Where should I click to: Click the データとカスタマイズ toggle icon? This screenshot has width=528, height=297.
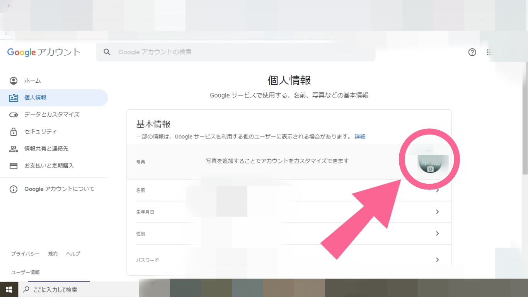[x=14, y=115]
